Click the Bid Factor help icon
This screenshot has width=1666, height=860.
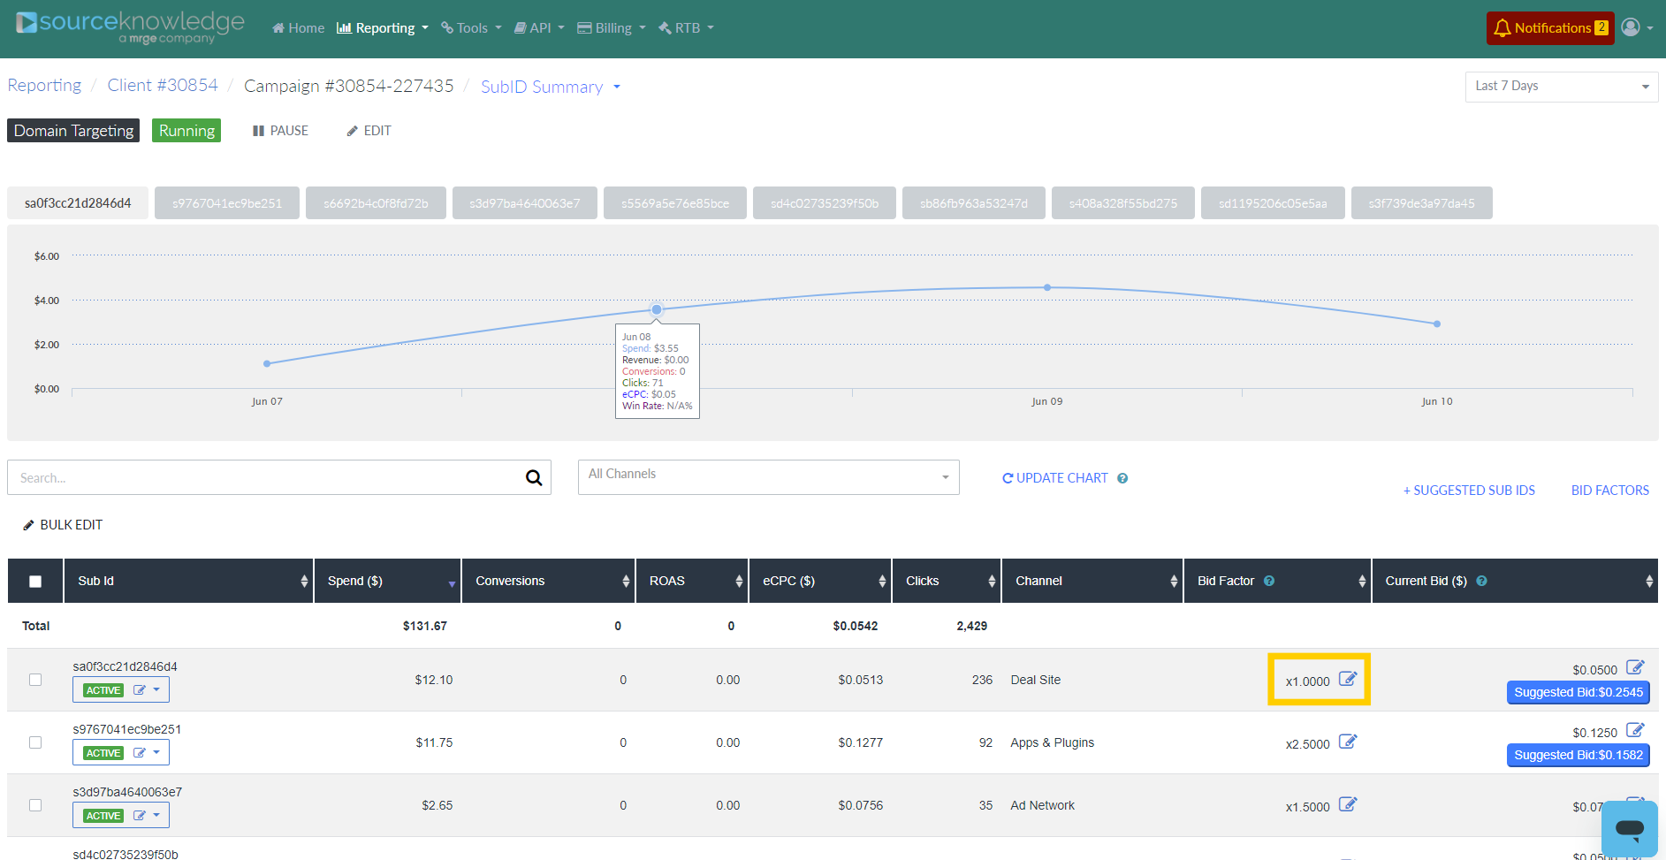pyautogui.click(x=1269, y=582)
